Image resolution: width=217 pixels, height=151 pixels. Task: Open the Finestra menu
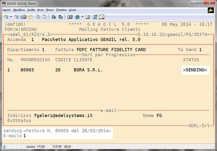[61, 10]
